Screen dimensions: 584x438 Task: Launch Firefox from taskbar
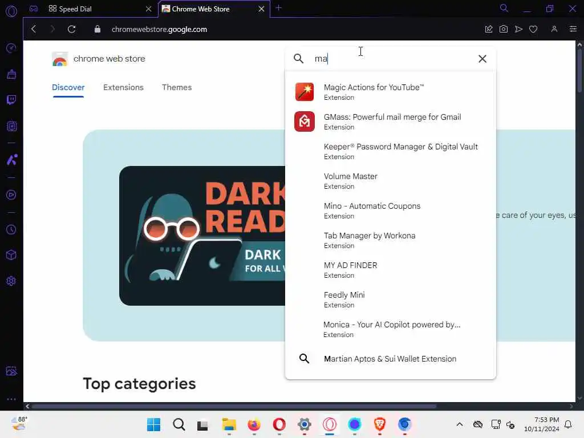[254, 424]
